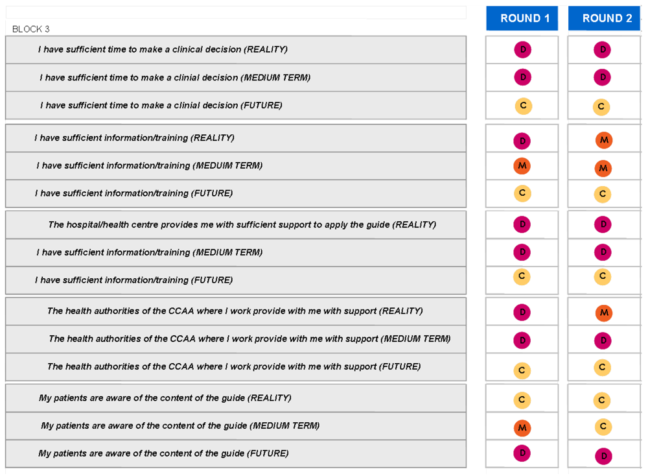Viewport: 648px width, 476px height.
Task: Click the ROUND 1 column header
Action: (x=522, y=18)
